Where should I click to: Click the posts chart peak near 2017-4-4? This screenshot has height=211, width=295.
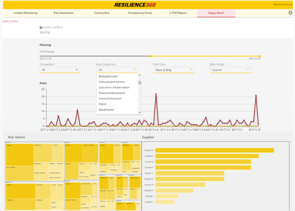pos(156,93)
